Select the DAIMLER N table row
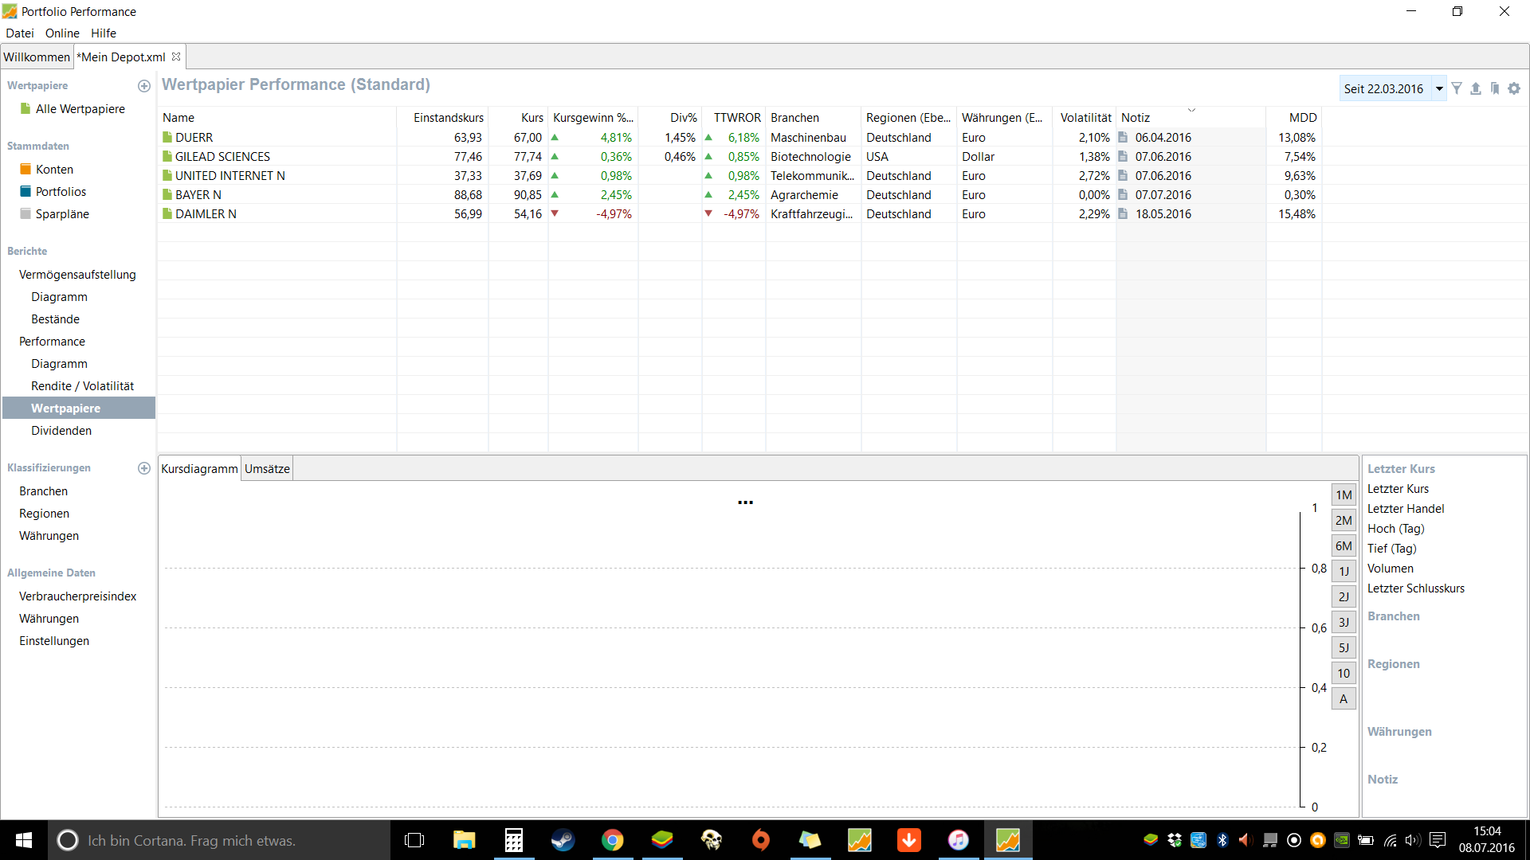This screenshot has width=1530, height=860. [x=206, y=214]
